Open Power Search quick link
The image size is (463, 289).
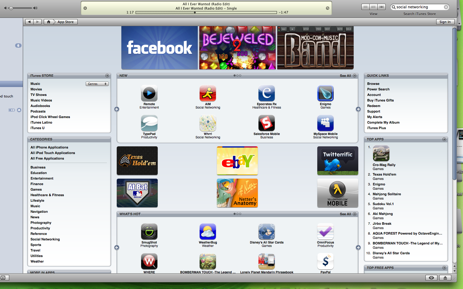(x=378, y=89)
